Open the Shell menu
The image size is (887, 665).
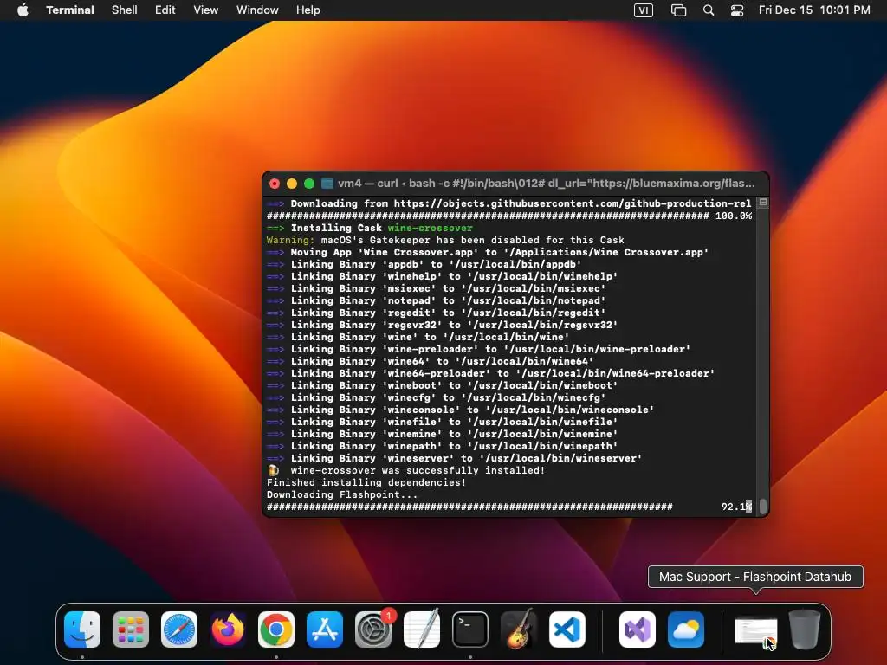[x=125, y=10]
